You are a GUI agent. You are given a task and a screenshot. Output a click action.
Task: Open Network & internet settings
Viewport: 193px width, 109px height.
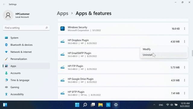coord(26,52)
